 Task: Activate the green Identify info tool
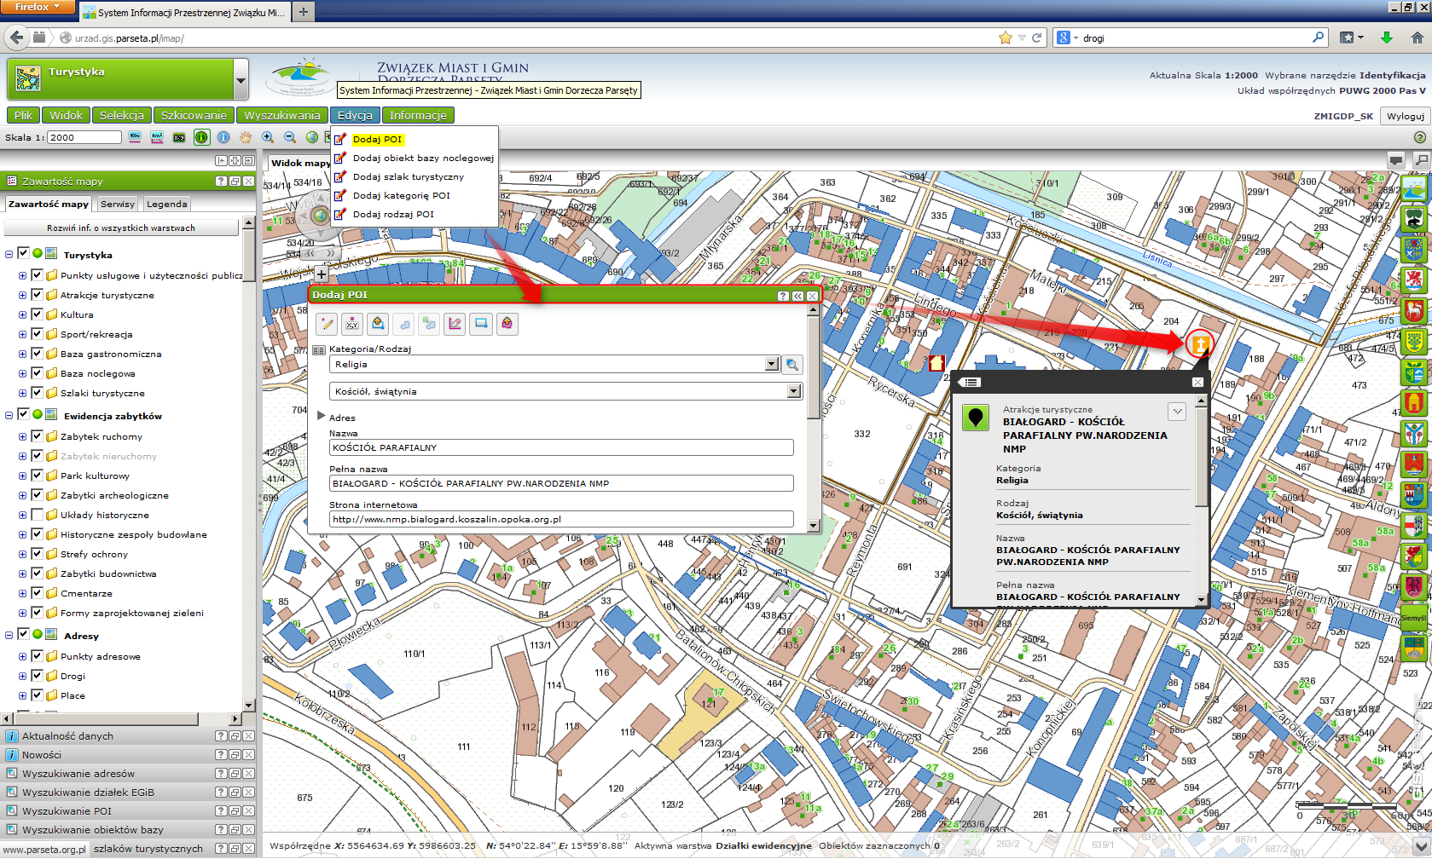coord(201,137)
